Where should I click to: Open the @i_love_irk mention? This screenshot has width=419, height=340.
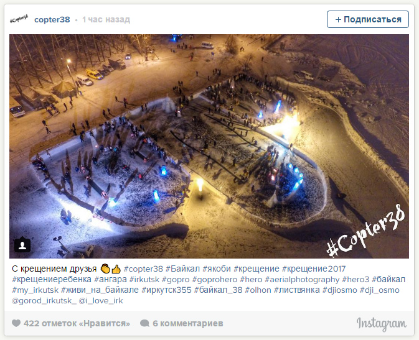(x=101, y=301)
